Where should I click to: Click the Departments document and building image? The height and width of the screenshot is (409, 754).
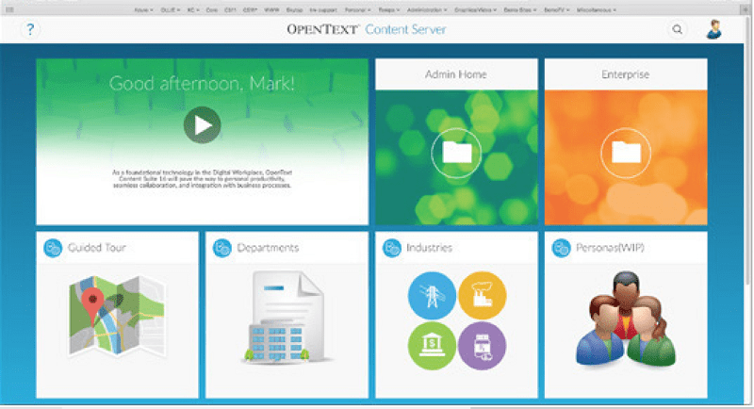coord(287,318)
